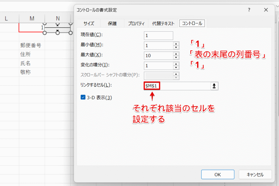The height and width of the screenshot is (186, 279).
Task: Select column M header
Action: click(x=32, y=18)
